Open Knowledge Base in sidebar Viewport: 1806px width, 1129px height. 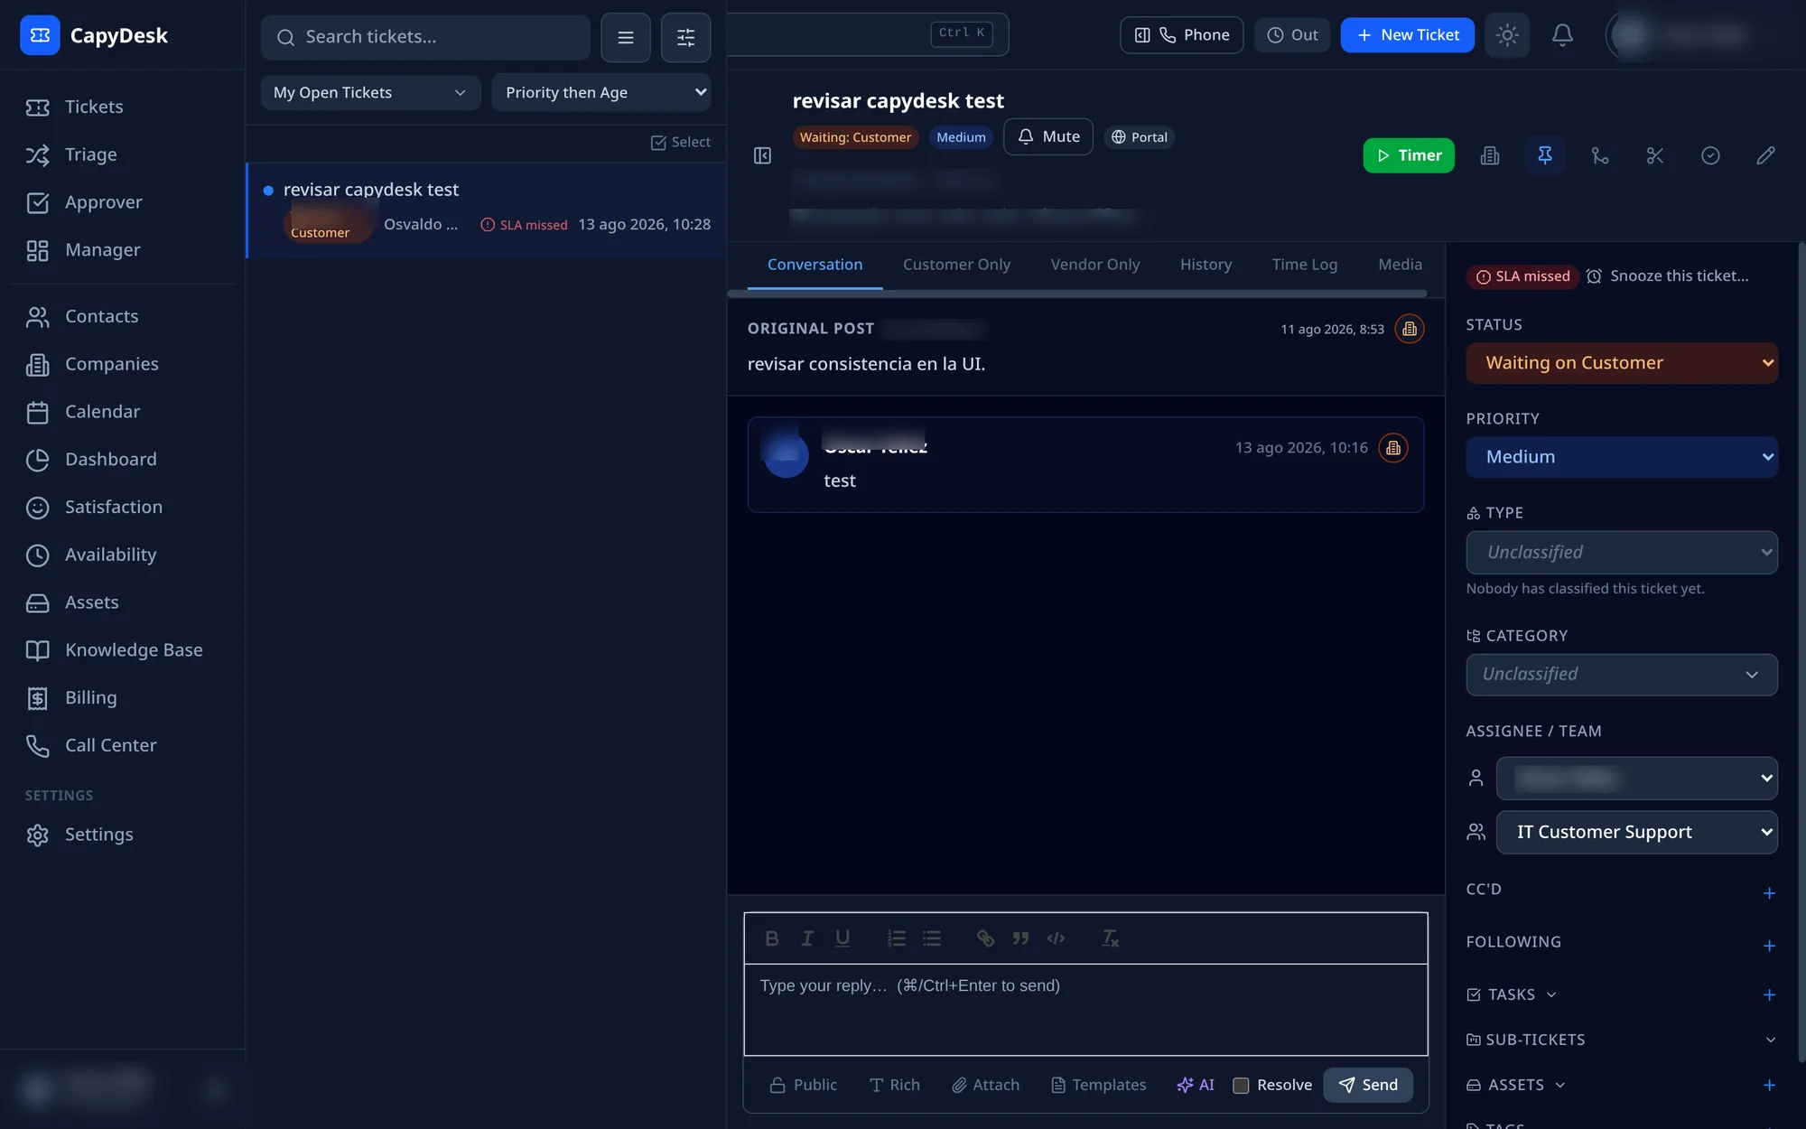point(134,650)
